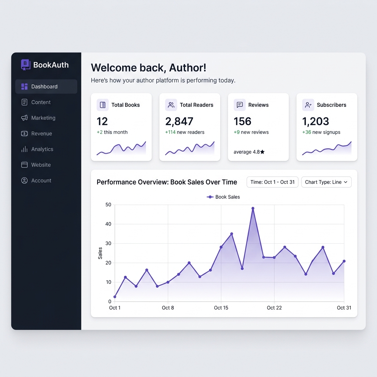
Task: Click the Total Books value 12
Action: [x=102, y=121]
